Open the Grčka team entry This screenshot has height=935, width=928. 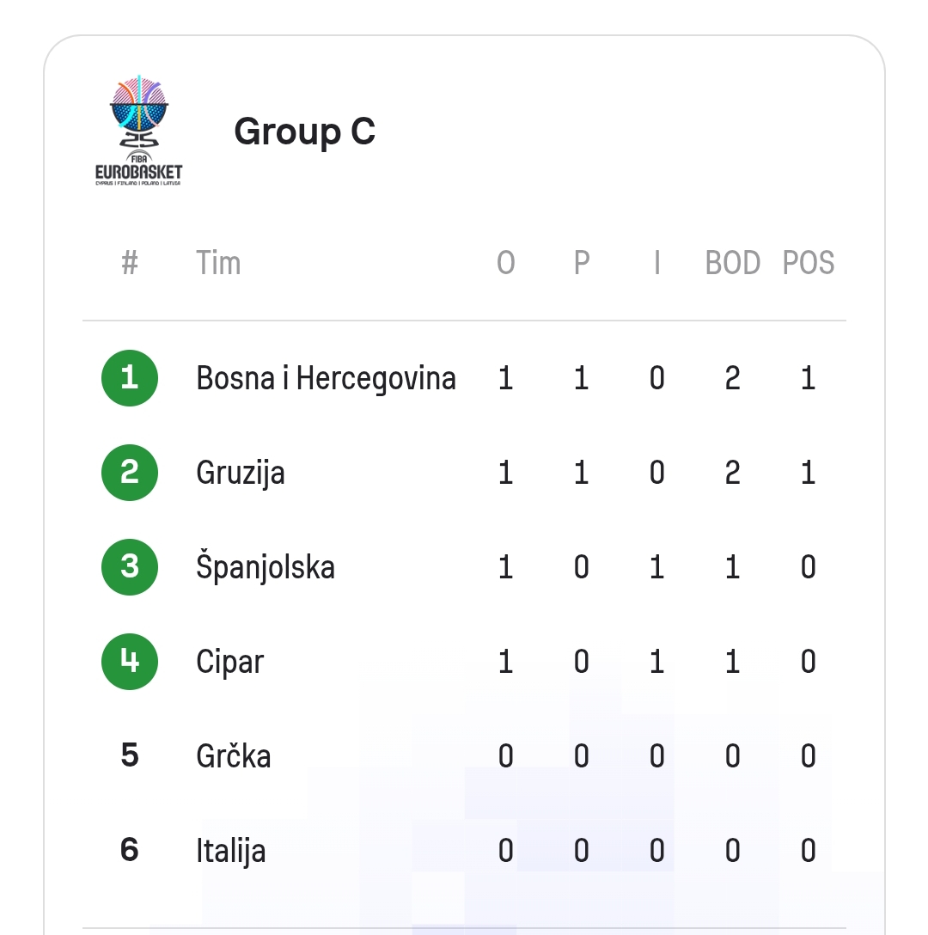click(233, 756)
